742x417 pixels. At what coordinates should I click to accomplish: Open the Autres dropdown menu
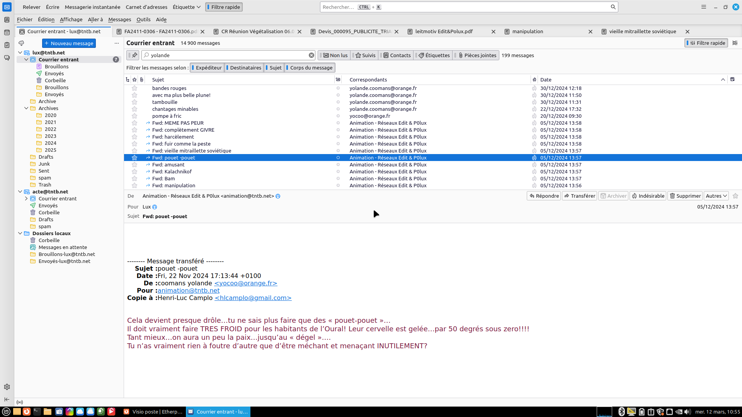pos(716,196)
